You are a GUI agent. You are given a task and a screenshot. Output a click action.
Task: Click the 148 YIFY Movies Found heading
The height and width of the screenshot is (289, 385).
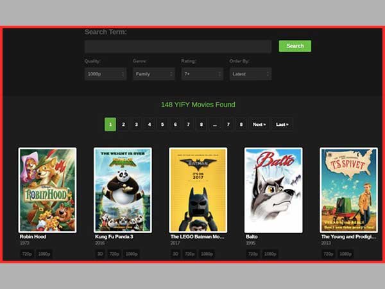(198, 105)
